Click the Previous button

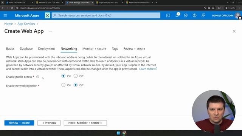coord(49,123)
